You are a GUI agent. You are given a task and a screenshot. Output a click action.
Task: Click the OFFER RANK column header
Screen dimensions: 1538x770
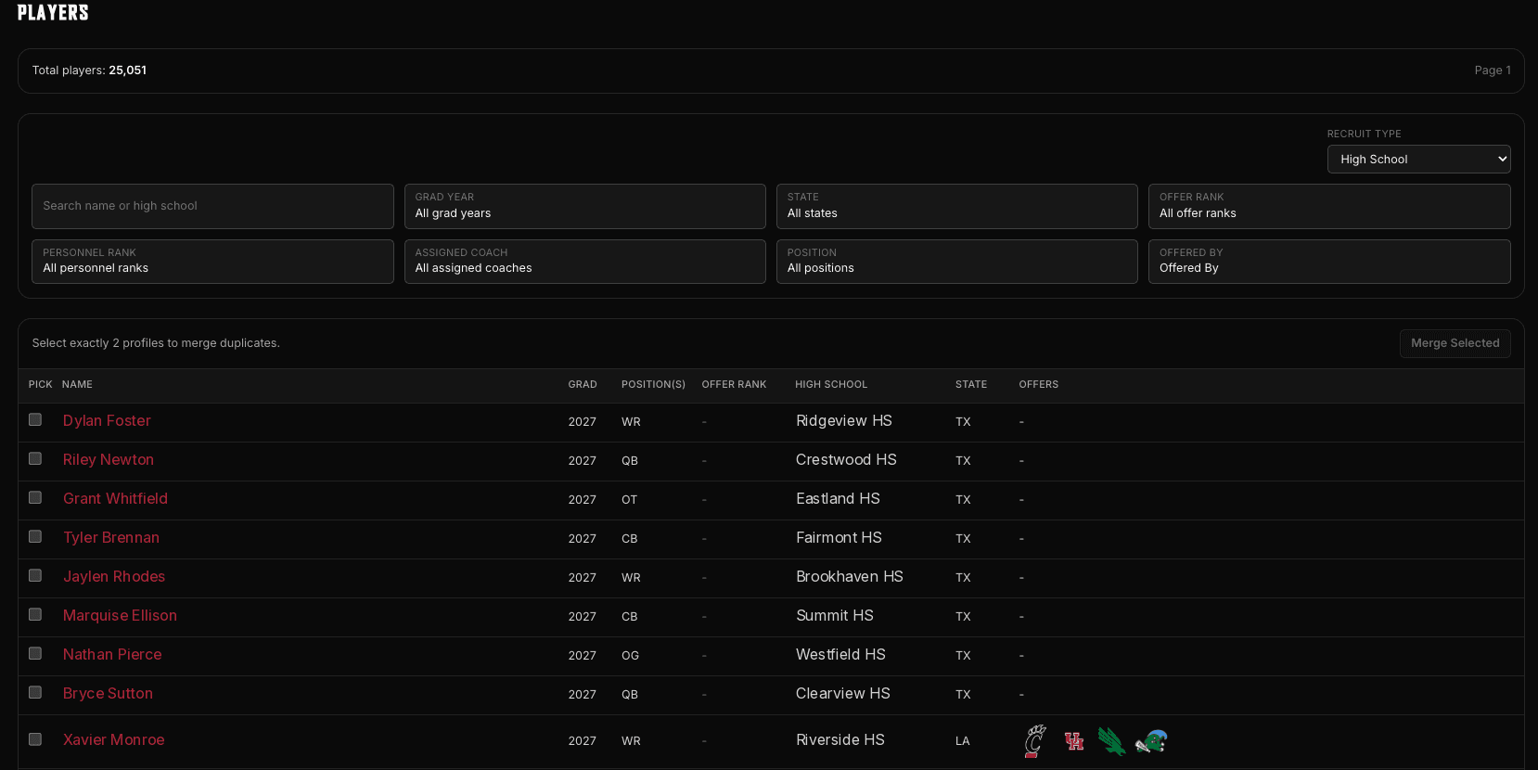(x=734, y=384)
